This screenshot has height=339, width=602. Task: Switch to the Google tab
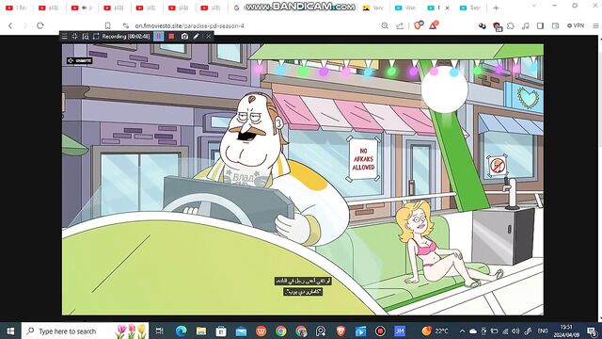(x=237, y=8)
